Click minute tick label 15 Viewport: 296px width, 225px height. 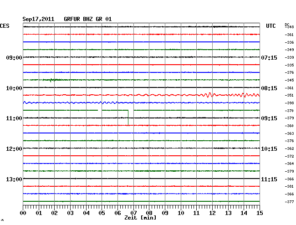coord(260,213)
